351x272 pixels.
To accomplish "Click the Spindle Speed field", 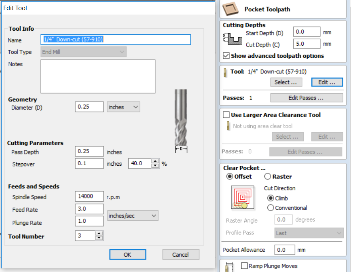I will [x=89, y=196].
